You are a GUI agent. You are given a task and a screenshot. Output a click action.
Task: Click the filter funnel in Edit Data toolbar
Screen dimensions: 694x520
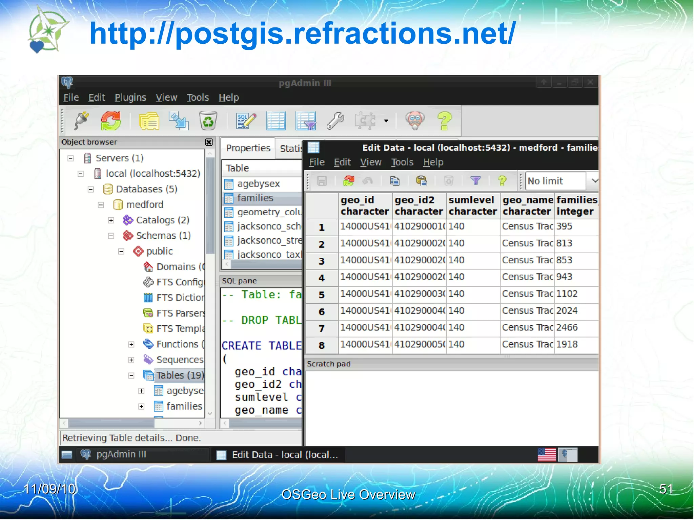(476, 181)
